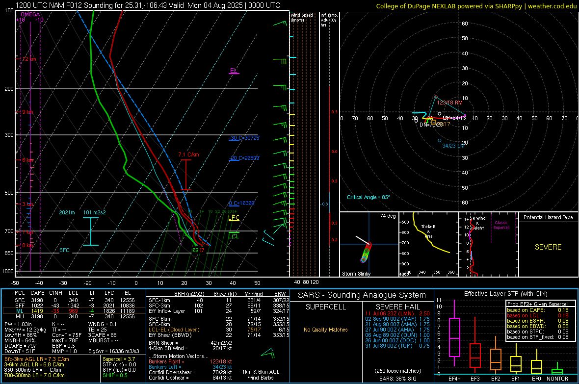Image resolution: width=579 pixels, height=384 pixels.
Task: Click the SARS - Sounding Analogue System title
Action: coord(362,295)
